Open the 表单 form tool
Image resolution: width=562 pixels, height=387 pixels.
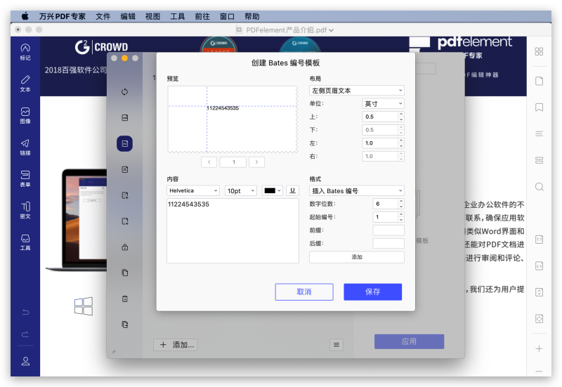pos(25,178)
